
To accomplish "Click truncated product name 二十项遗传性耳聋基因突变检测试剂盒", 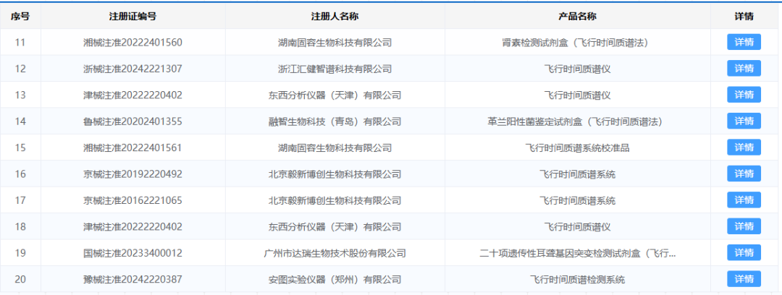I will [x=577, y=253].
